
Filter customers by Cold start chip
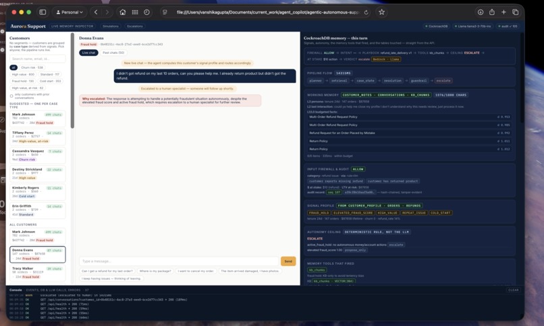[x=50, y=81]
